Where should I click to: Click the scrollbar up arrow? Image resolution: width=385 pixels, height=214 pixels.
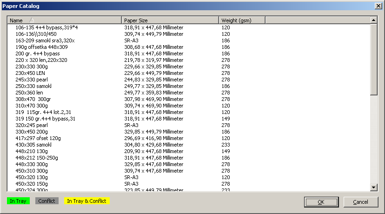[x=373, y=20]
